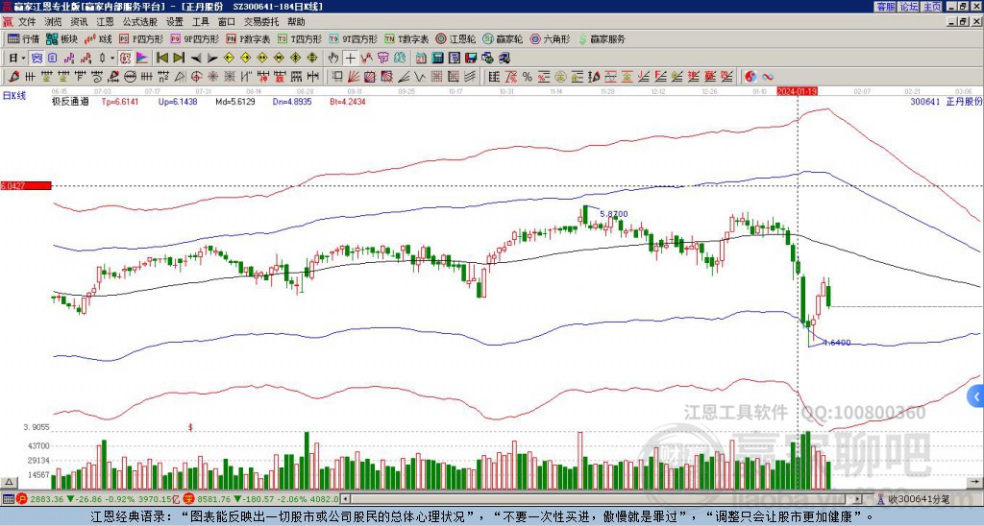Open the 9T四方形 tool
The height and width of the screenshot is (526, 984).
(354, 38)
